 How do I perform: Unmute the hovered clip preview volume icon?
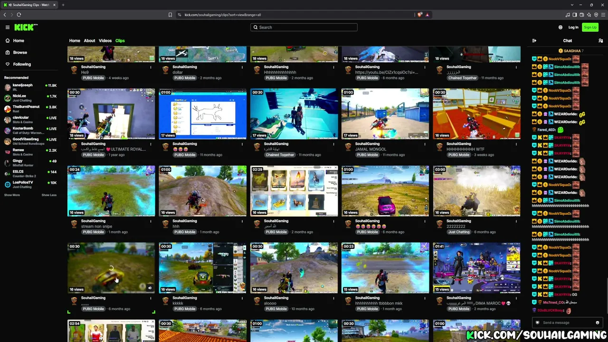(150, 288)
